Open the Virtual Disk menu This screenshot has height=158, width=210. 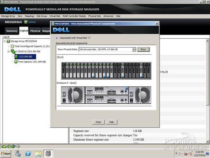click(55, 16)
